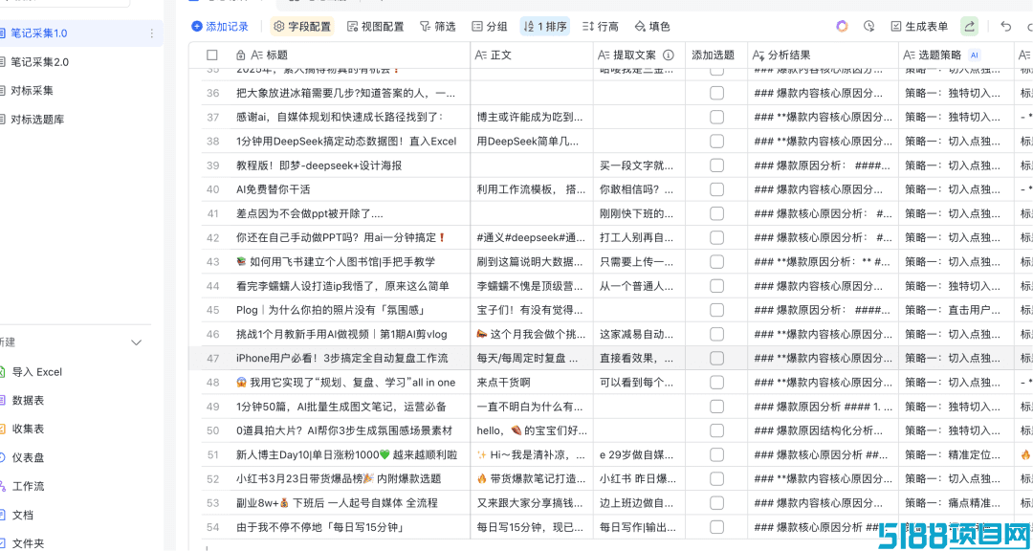Open the 行高 row height option
Viewport: 1033px width, 551px height.
tap(600, 27)
